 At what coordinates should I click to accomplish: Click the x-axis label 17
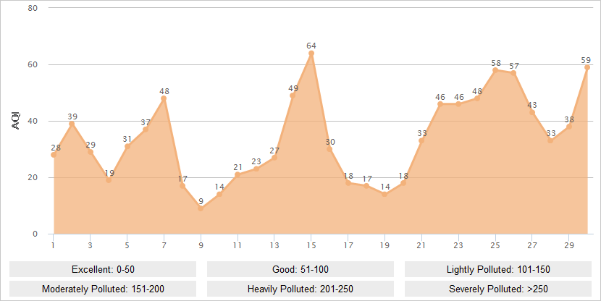point(348,245)
